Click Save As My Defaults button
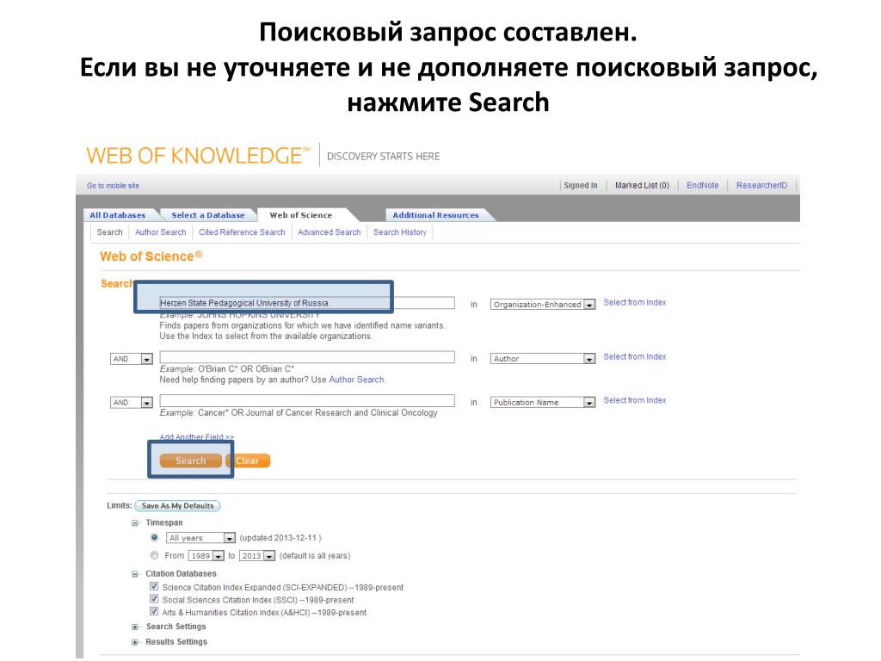The image size is (881, 661). [177, 506]
